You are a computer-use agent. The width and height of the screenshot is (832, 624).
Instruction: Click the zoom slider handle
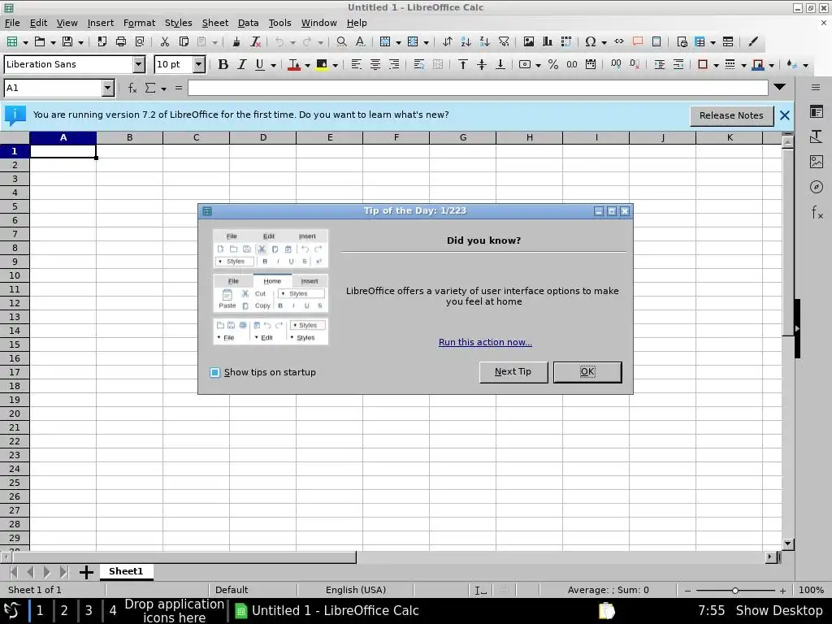[734, 590]
